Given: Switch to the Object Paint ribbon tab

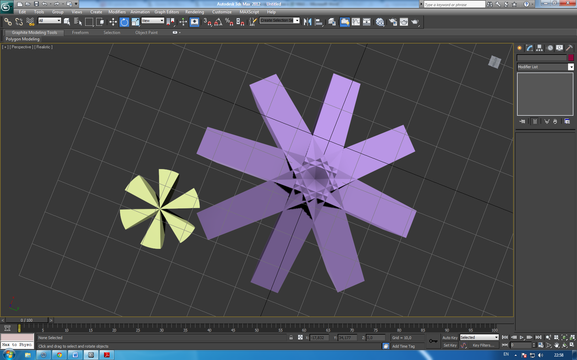Looking at the screenshot, I should [x=146, y=33].
